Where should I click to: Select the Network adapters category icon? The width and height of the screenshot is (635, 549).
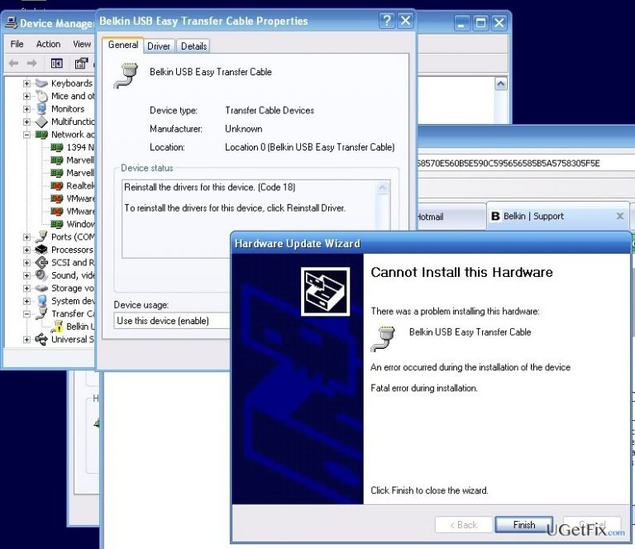pos(41,135)
